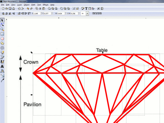This screenshot has height=123, width=164.
Task: Expand the units dropdown showing in
Action: tap(87, 13)
